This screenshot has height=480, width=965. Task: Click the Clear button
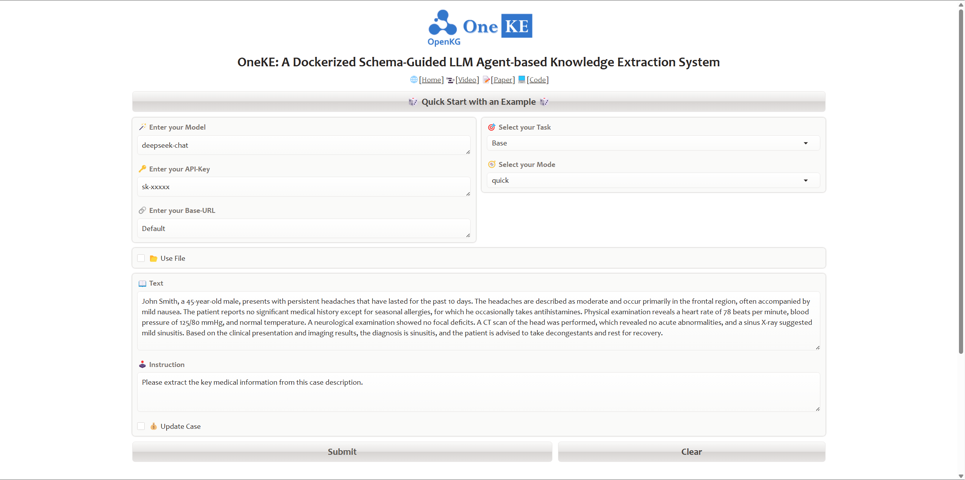[691, 452]
